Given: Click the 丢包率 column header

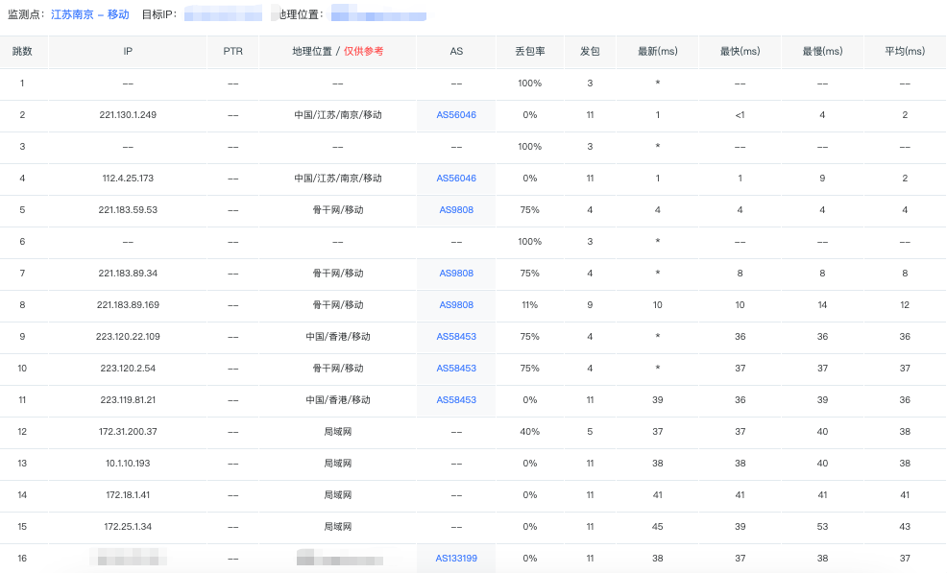Looking at the screenshot, I should click(529, 52).
